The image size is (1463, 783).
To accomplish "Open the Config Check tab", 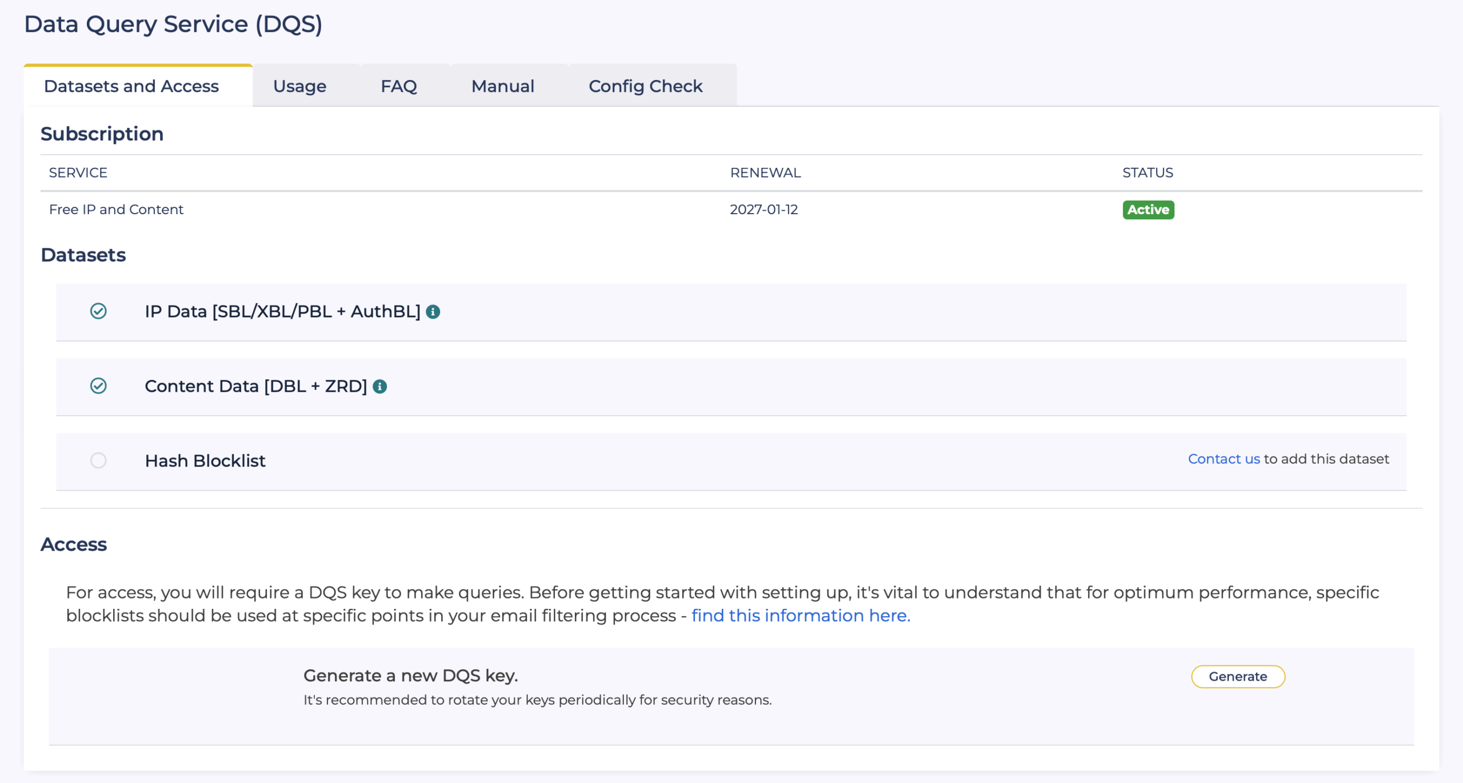I will [645, 86].
